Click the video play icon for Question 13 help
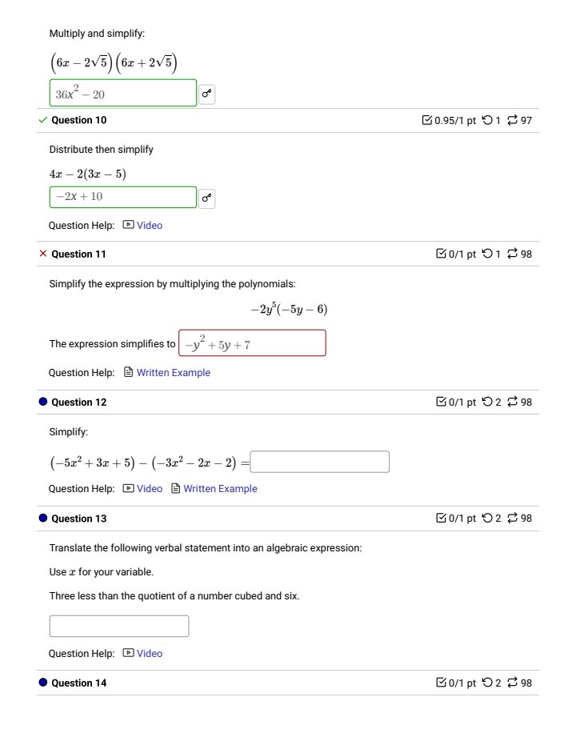The width and height of the screenshot is (576, 745). [x=129, y=653]
